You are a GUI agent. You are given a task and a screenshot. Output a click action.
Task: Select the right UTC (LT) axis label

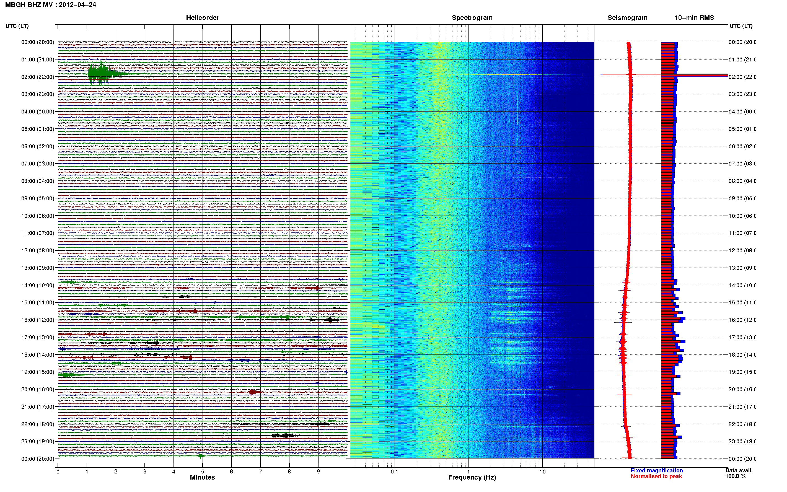pos(741,26)
